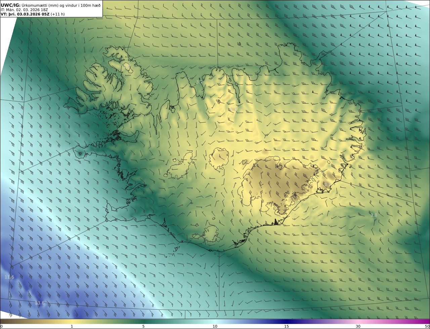This screenshot has height=329, width=430.
Task: Click the '0' tick on color scale
Action: (x=1, y=326)
